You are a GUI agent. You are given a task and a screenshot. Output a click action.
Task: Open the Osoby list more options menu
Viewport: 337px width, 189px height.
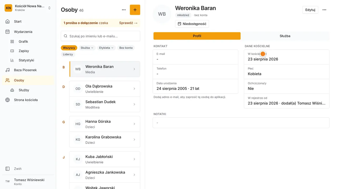[124, 10]
